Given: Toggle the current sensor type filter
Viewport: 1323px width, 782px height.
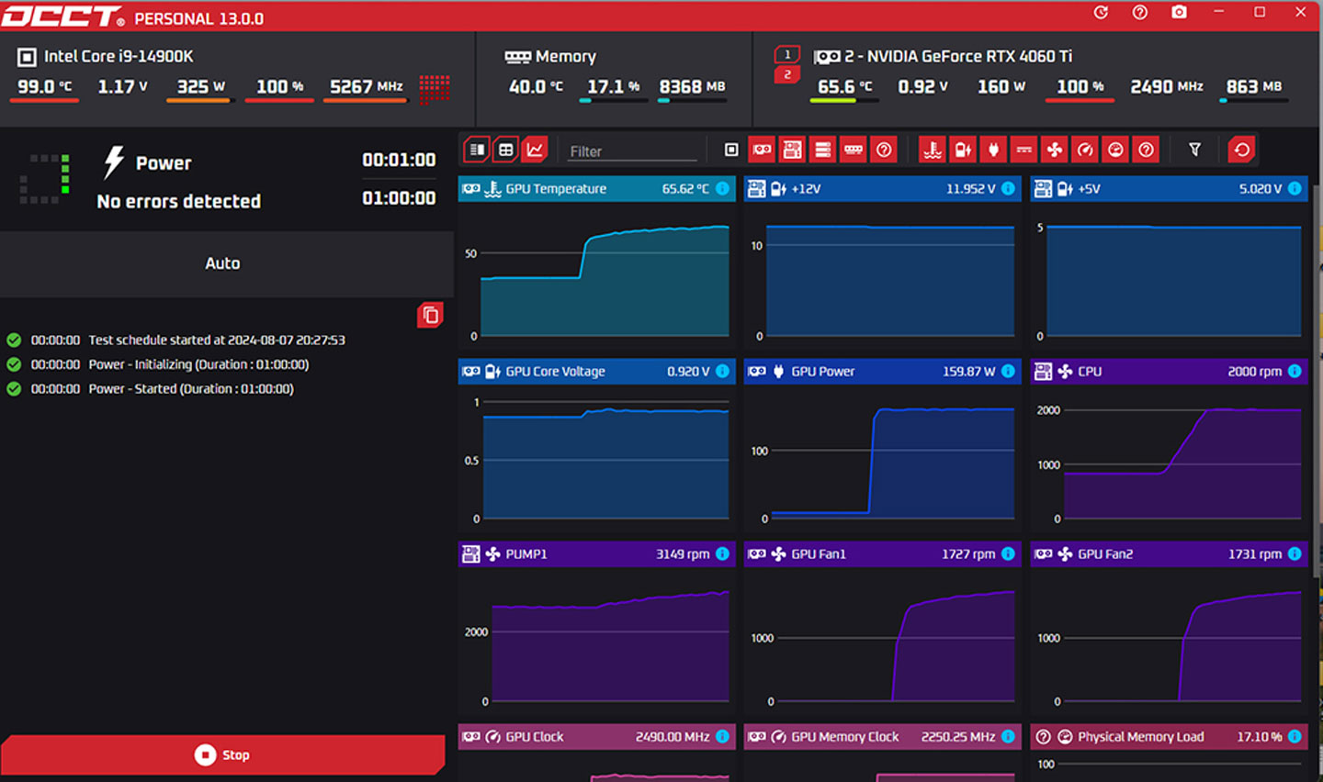Looking at the screenshot, I should [x=1023, y=150].
